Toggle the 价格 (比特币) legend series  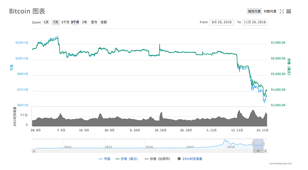(158, 159)
